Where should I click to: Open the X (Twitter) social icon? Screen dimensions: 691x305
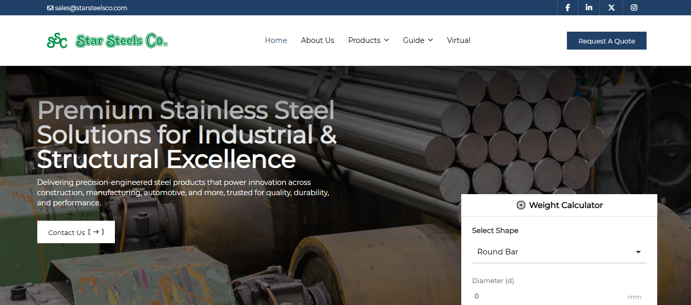pyautogui.click(x=611, y=8)
